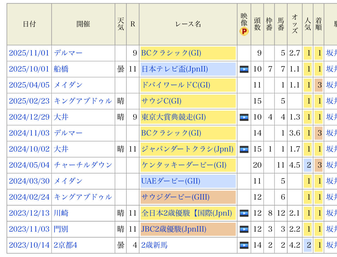Open the 2025/11/01 date link

point(29,53)
